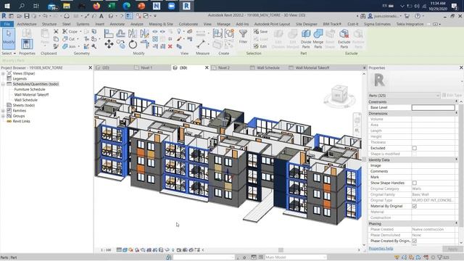This screenshot has height=261, width=464.
Task: Open Firefox from the Windows taskbar
Action: point(96,6)
